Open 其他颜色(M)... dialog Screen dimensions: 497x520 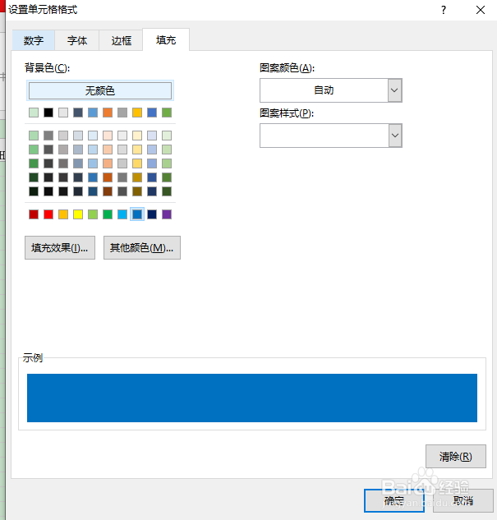(x=142, y=248)
